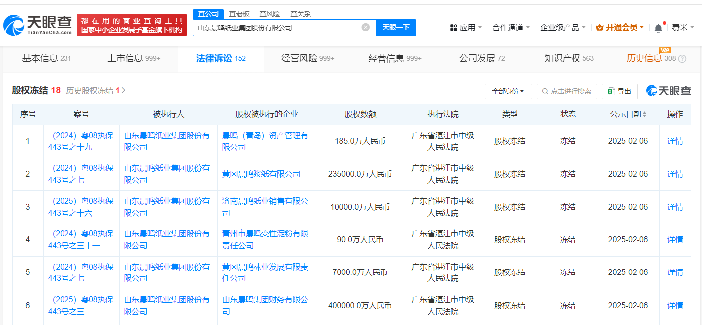Click the 点击进行搜索 table search field
The width and height of the screenshot is (702, 325).
click(567, 91)
